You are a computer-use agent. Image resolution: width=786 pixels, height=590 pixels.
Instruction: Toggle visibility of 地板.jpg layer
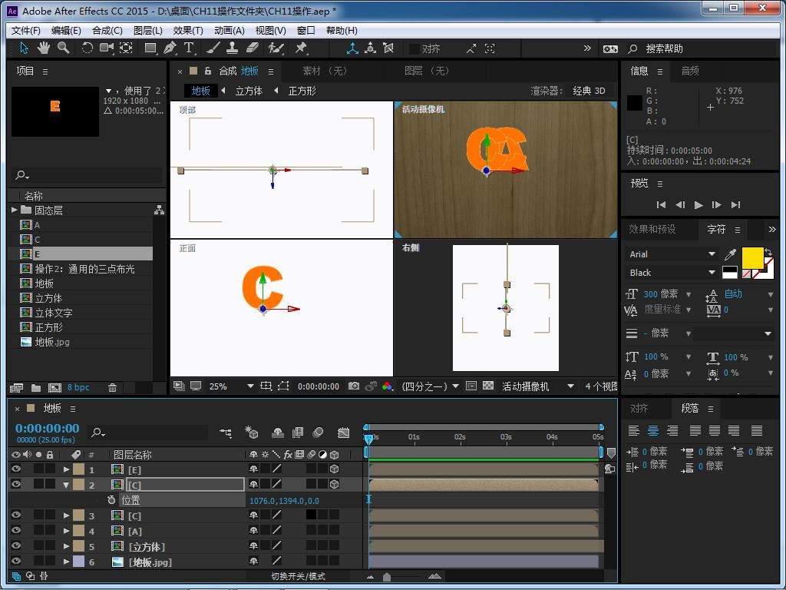tap(16, 562)
